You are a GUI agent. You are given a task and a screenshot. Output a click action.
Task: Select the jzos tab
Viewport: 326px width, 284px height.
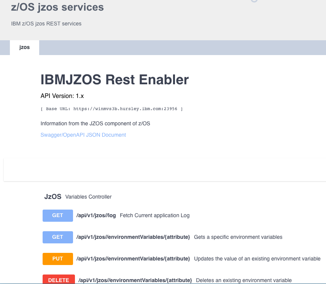[24, 47]
